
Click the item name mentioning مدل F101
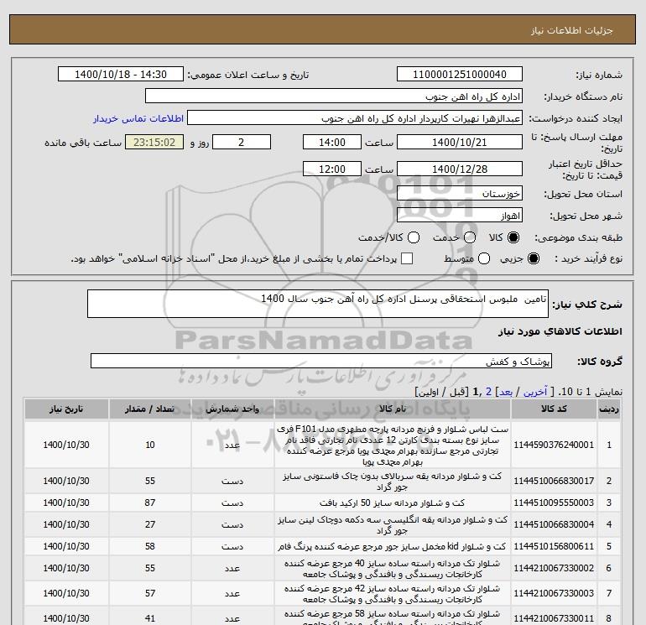(393, 445)
